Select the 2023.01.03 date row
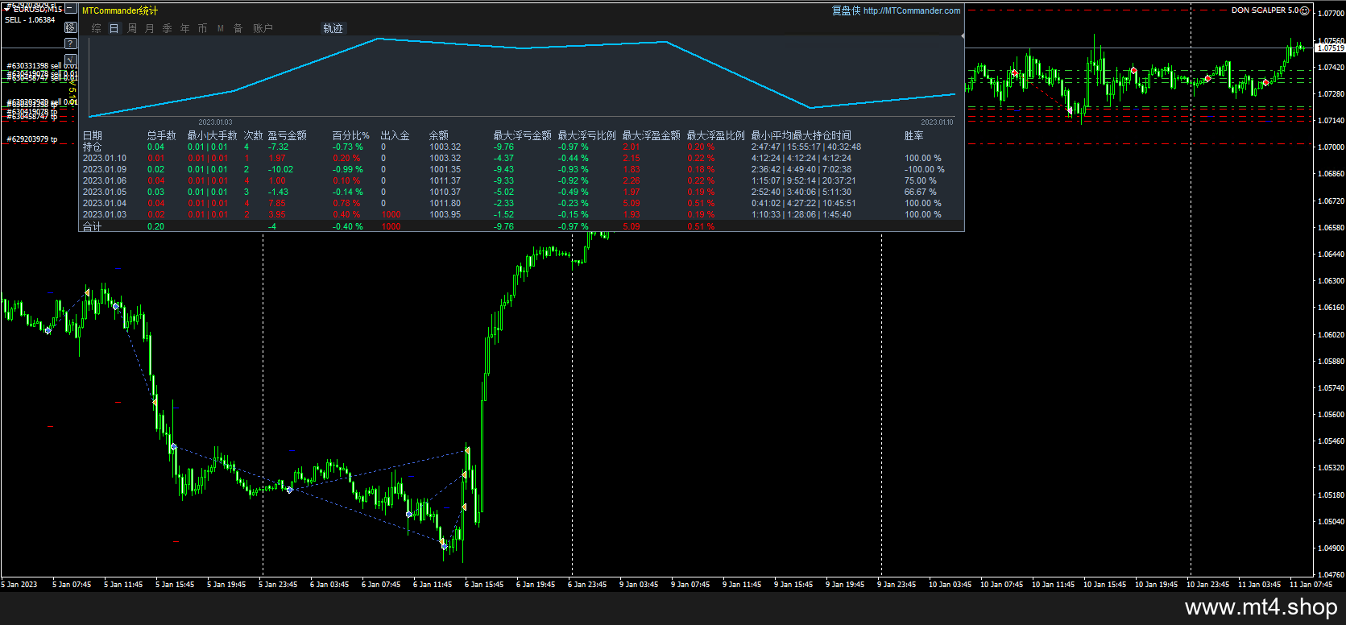Screen dimensions: 1346x625 coord(521,214)
